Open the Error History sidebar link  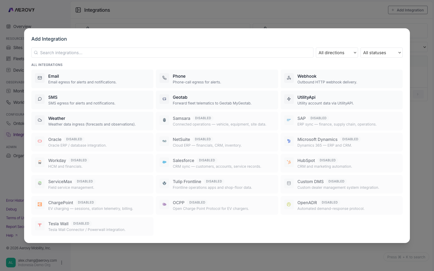15,201
